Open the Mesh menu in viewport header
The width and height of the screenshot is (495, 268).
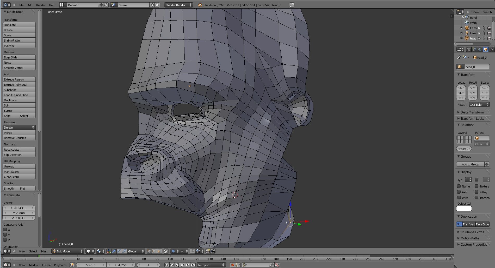pyautogui.click(x=45, y=251)
